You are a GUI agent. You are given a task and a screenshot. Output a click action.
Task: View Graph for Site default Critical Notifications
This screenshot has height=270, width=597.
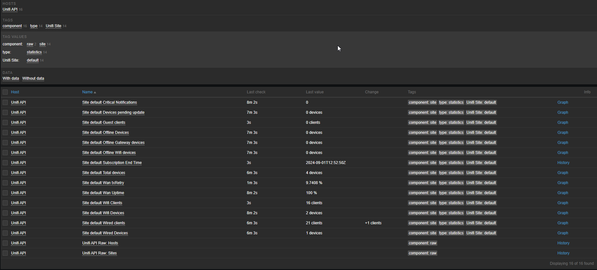point(563,102)
